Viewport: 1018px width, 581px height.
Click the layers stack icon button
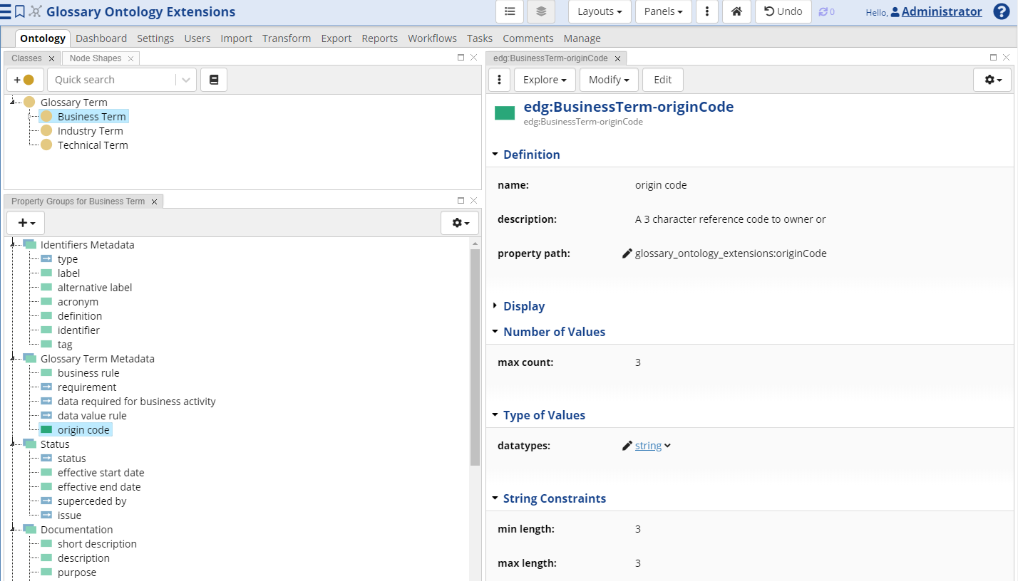541,11
